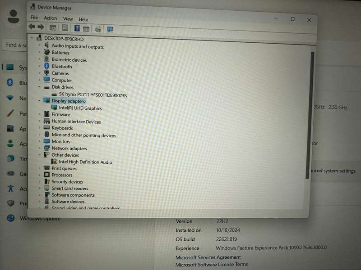361x270 pixels.
Task: Click the speaker icon beside Audio inputs and outputs
Action: (47, 45)
